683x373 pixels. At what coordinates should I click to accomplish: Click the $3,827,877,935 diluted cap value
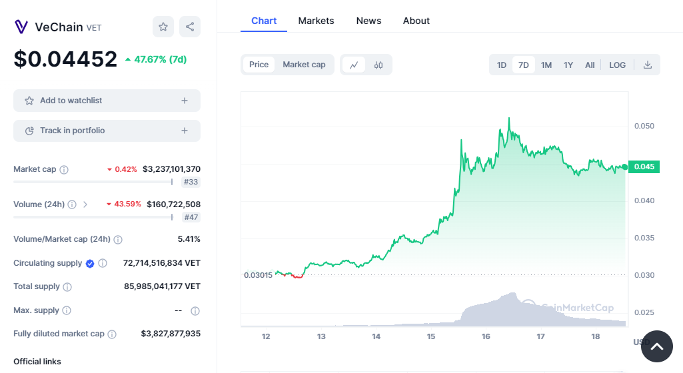tap(171, 334)
